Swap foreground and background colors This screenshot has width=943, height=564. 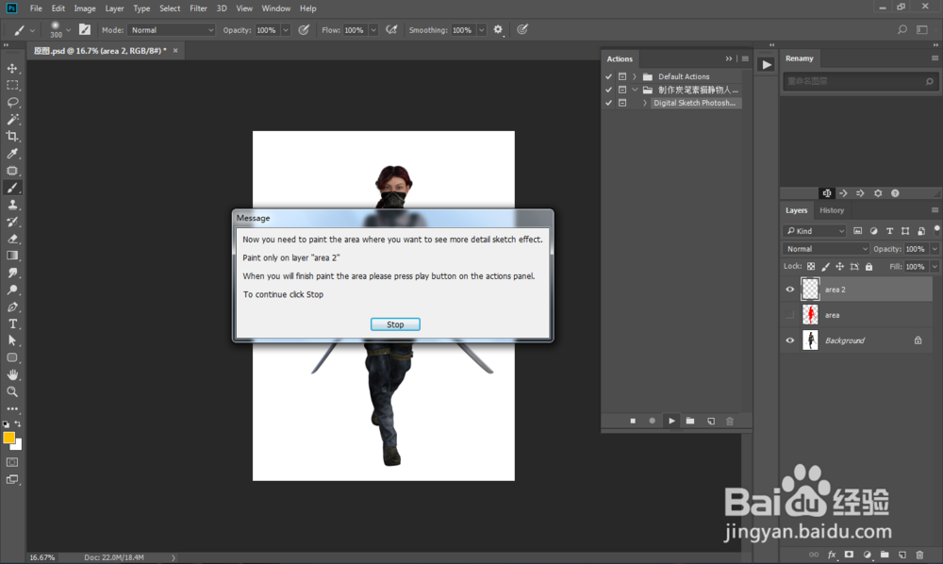coord(18,423)
